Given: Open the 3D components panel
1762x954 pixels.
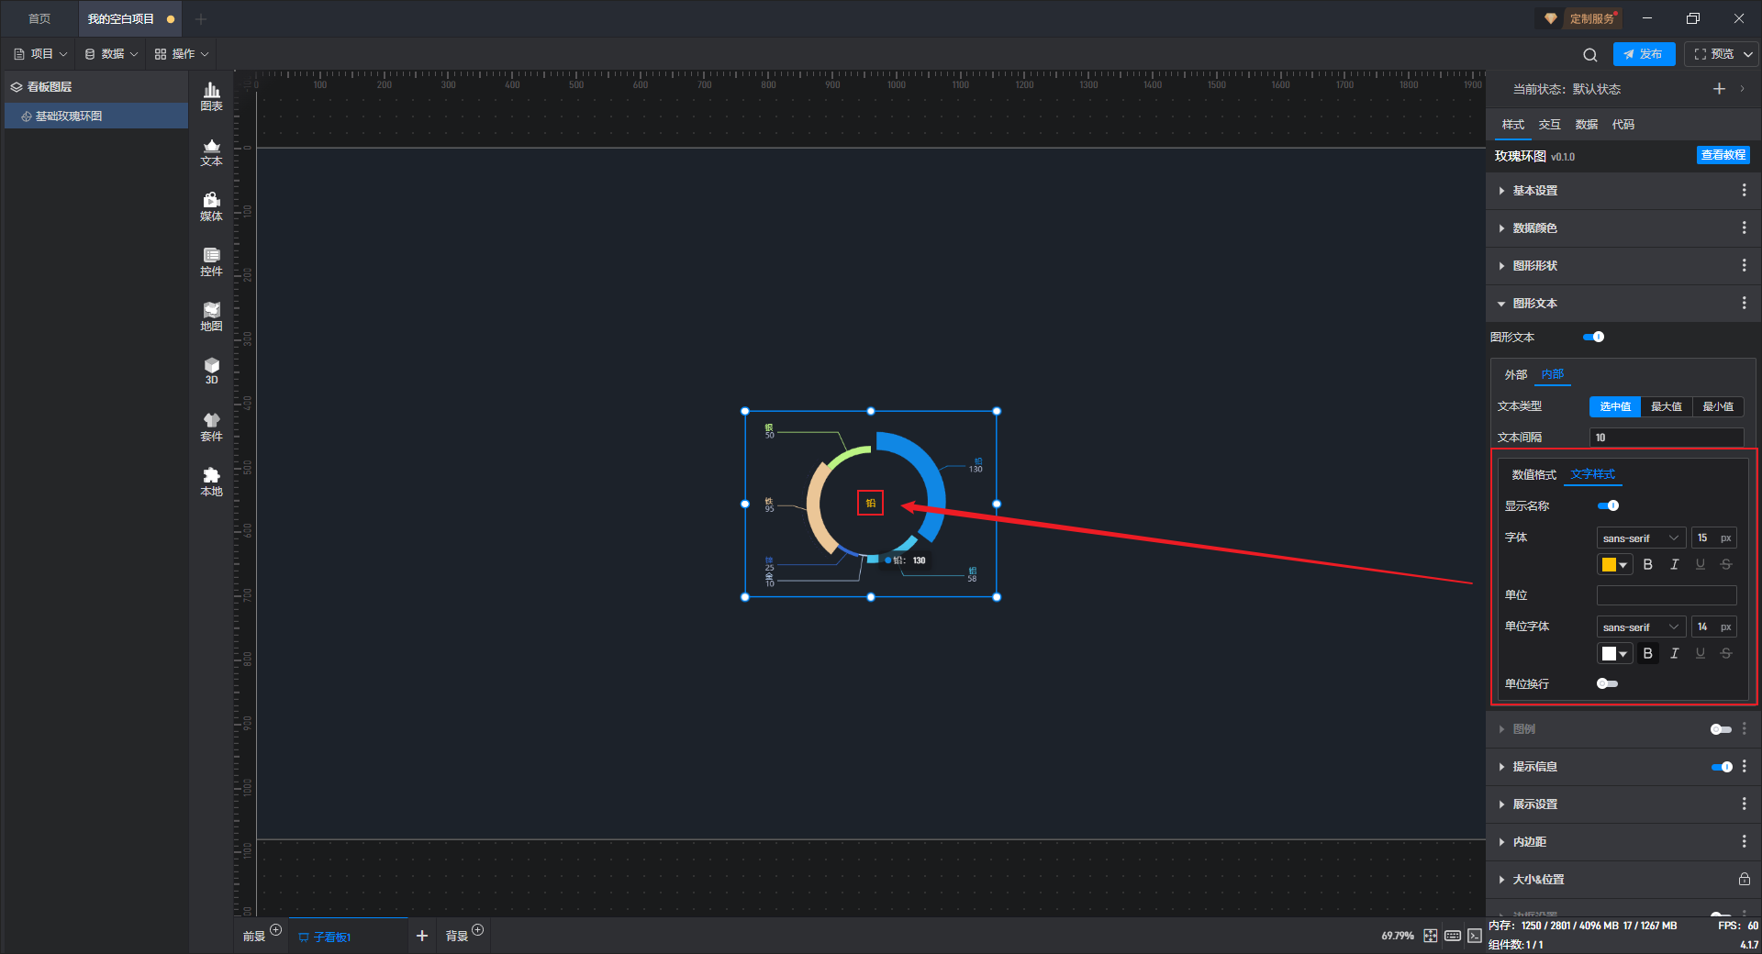Looking at the screenshot, I should 211,371.
